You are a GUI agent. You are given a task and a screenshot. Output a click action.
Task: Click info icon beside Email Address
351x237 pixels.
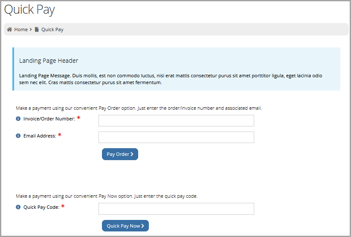(18, 136)
